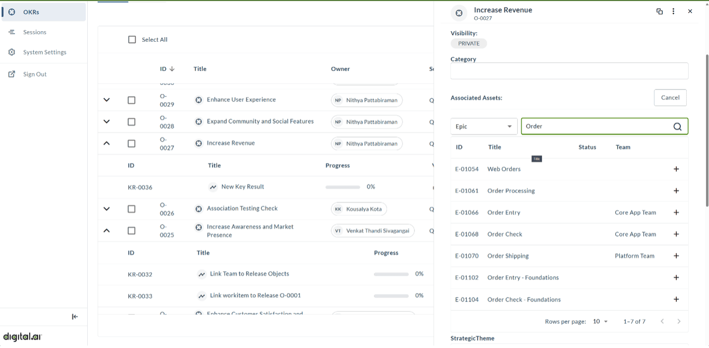This screenshot has width=709, height=348.
Task: Check the box for O-0026
Action: (131, 209)
